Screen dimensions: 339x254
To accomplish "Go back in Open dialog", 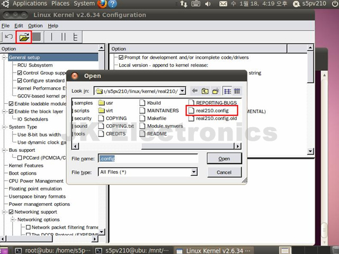I will (194, 91).
